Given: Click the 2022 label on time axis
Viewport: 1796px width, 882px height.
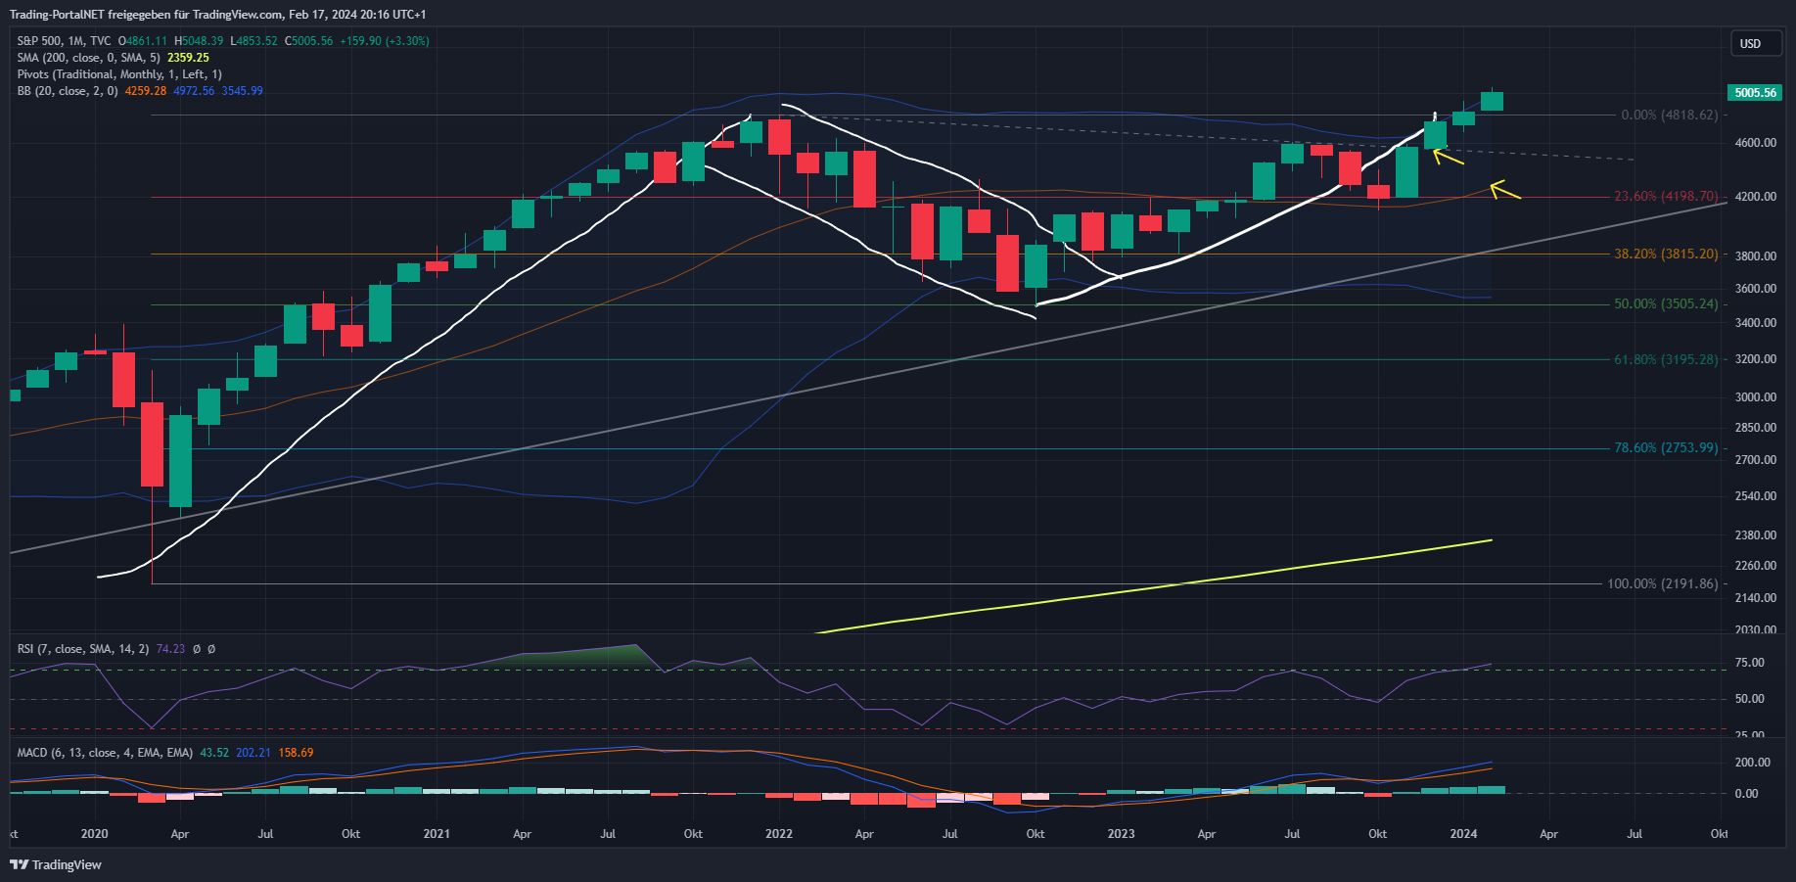Looking at the screenshot, I should click(x=779, y=834).
